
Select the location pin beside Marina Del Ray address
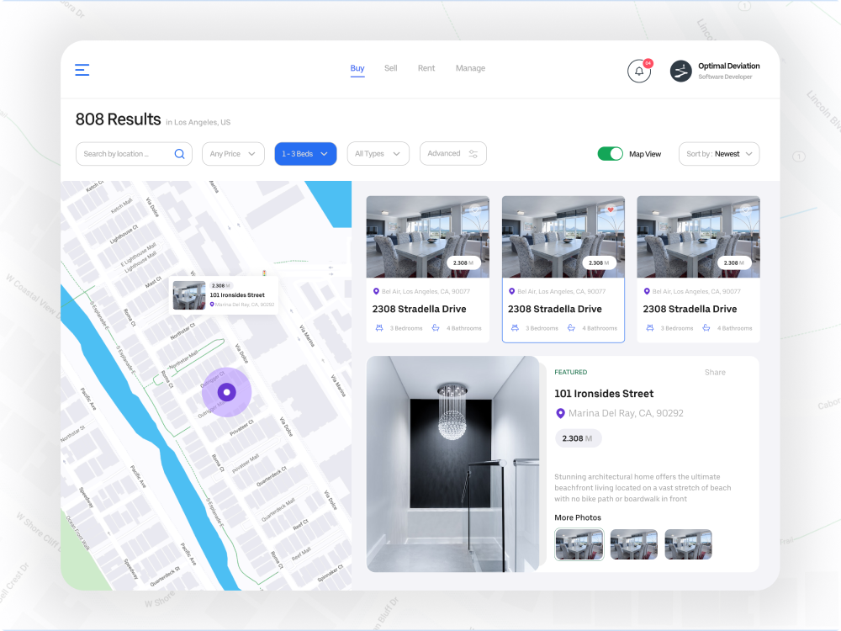pyautogui.click(x=560, y=413)
